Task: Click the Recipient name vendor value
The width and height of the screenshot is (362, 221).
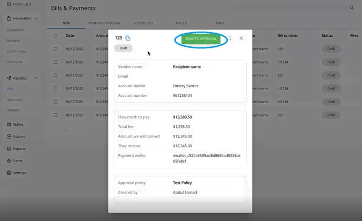Action: (x=187, y=67)
